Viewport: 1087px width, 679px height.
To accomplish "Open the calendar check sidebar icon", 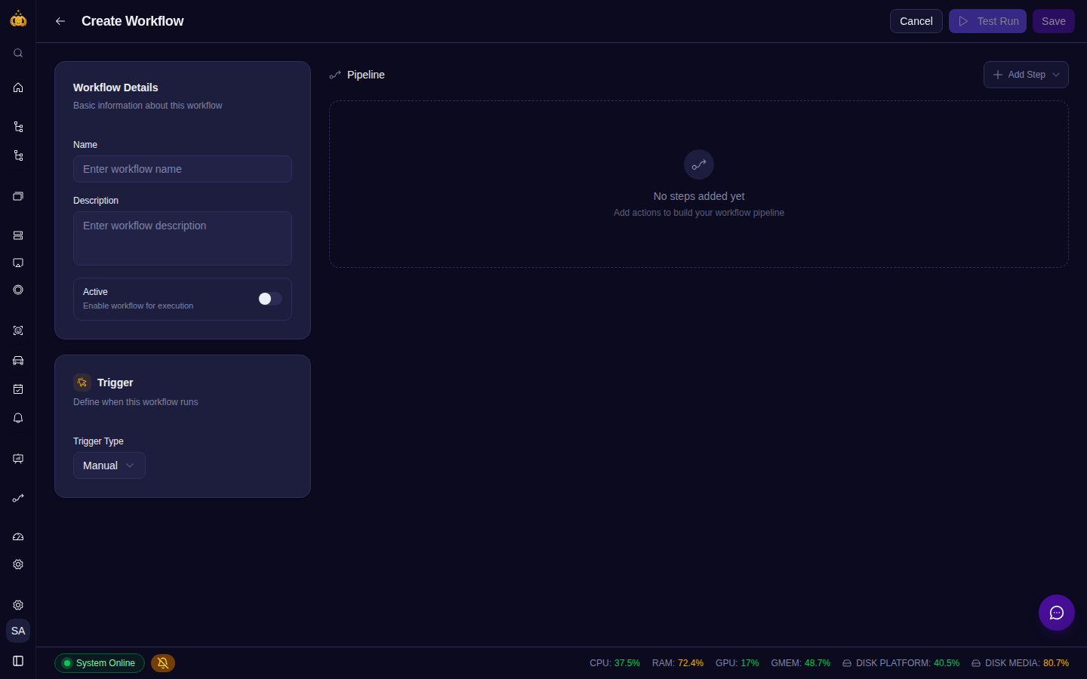I will (x=18, y=389).
